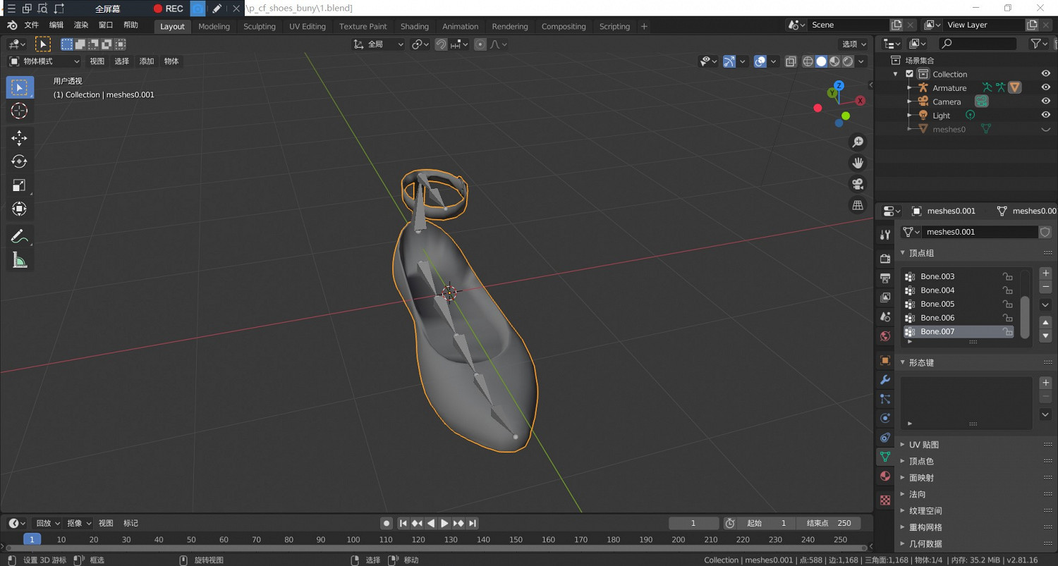Select the Scale tool
The width and height of the screenshot is (1058, 566).
(x=19, y=185)
